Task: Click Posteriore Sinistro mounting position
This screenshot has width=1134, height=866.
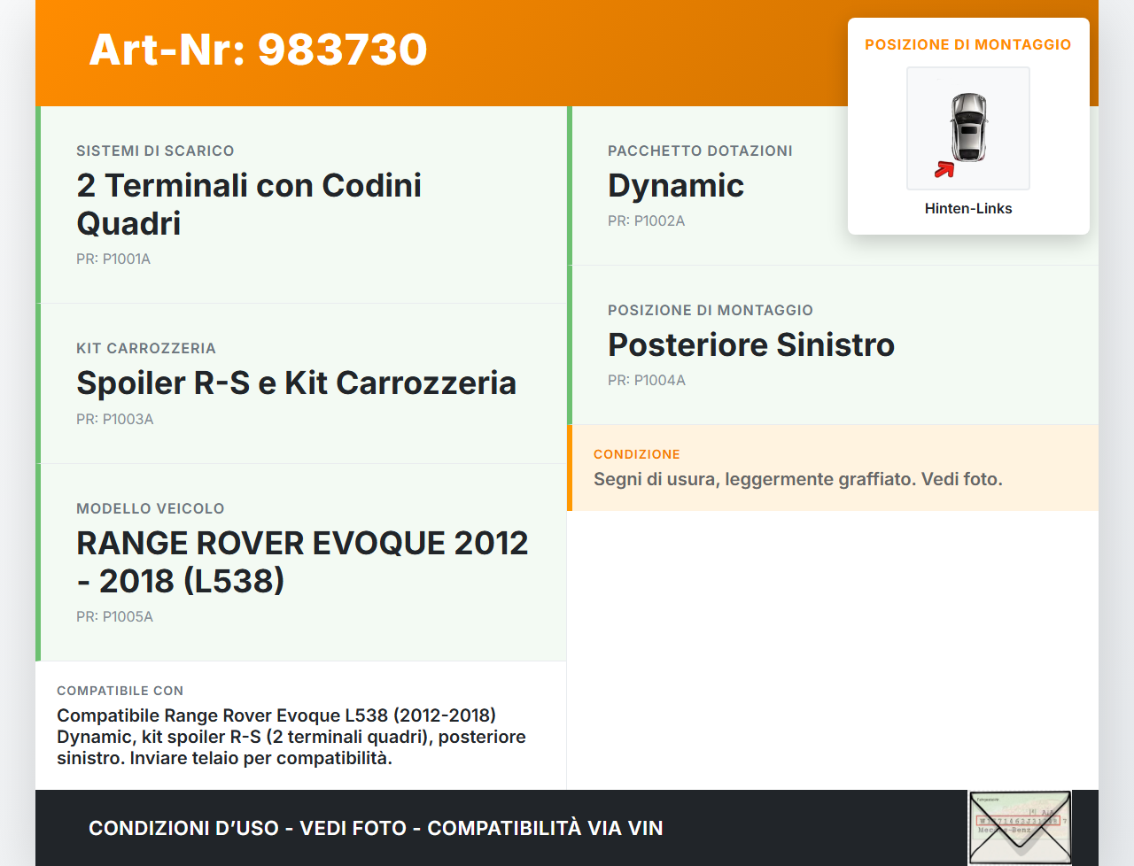Action: [x=751, y=345]
